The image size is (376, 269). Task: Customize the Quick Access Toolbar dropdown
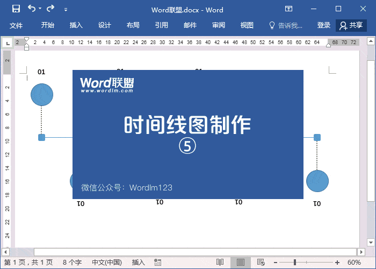[x=66, y=10]
